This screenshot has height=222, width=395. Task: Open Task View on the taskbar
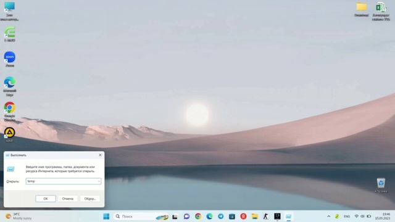tap(175, 216)
